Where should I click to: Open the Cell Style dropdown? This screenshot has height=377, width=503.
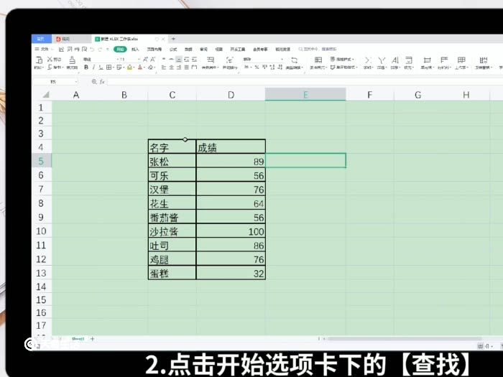pos(343,68)
